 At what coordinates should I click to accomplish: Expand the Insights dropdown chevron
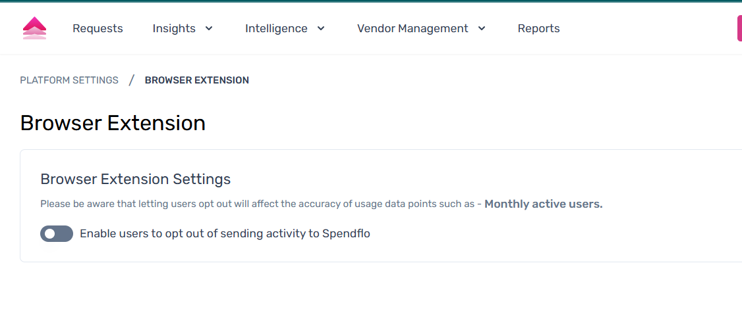point(209,28)
